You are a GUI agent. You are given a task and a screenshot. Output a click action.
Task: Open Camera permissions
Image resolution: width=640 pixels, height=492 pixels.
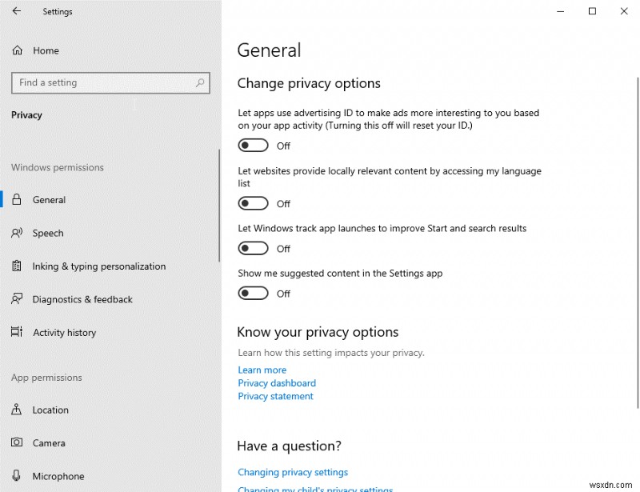[x=47, y=442]
